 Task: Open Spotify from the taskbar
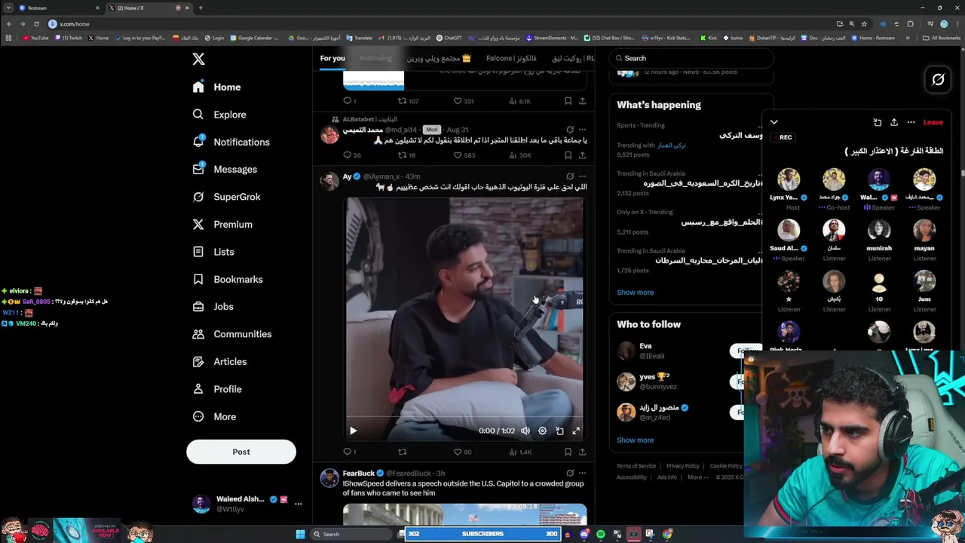pyautogui.click(x=600, y=534)
